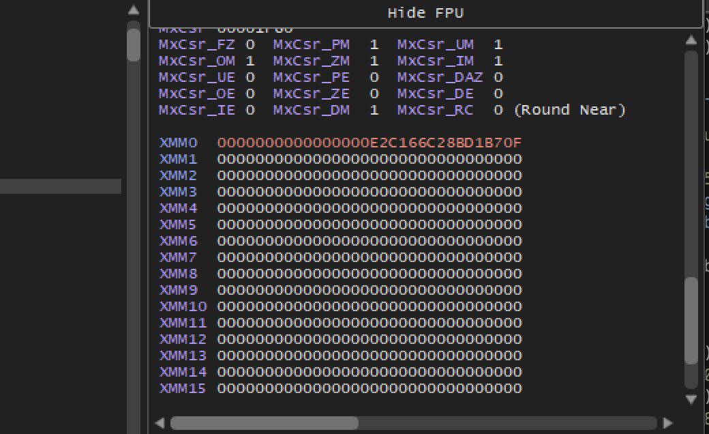
Task: Toggle the MxCsr_DE flag value
Action: click(498, 93)
